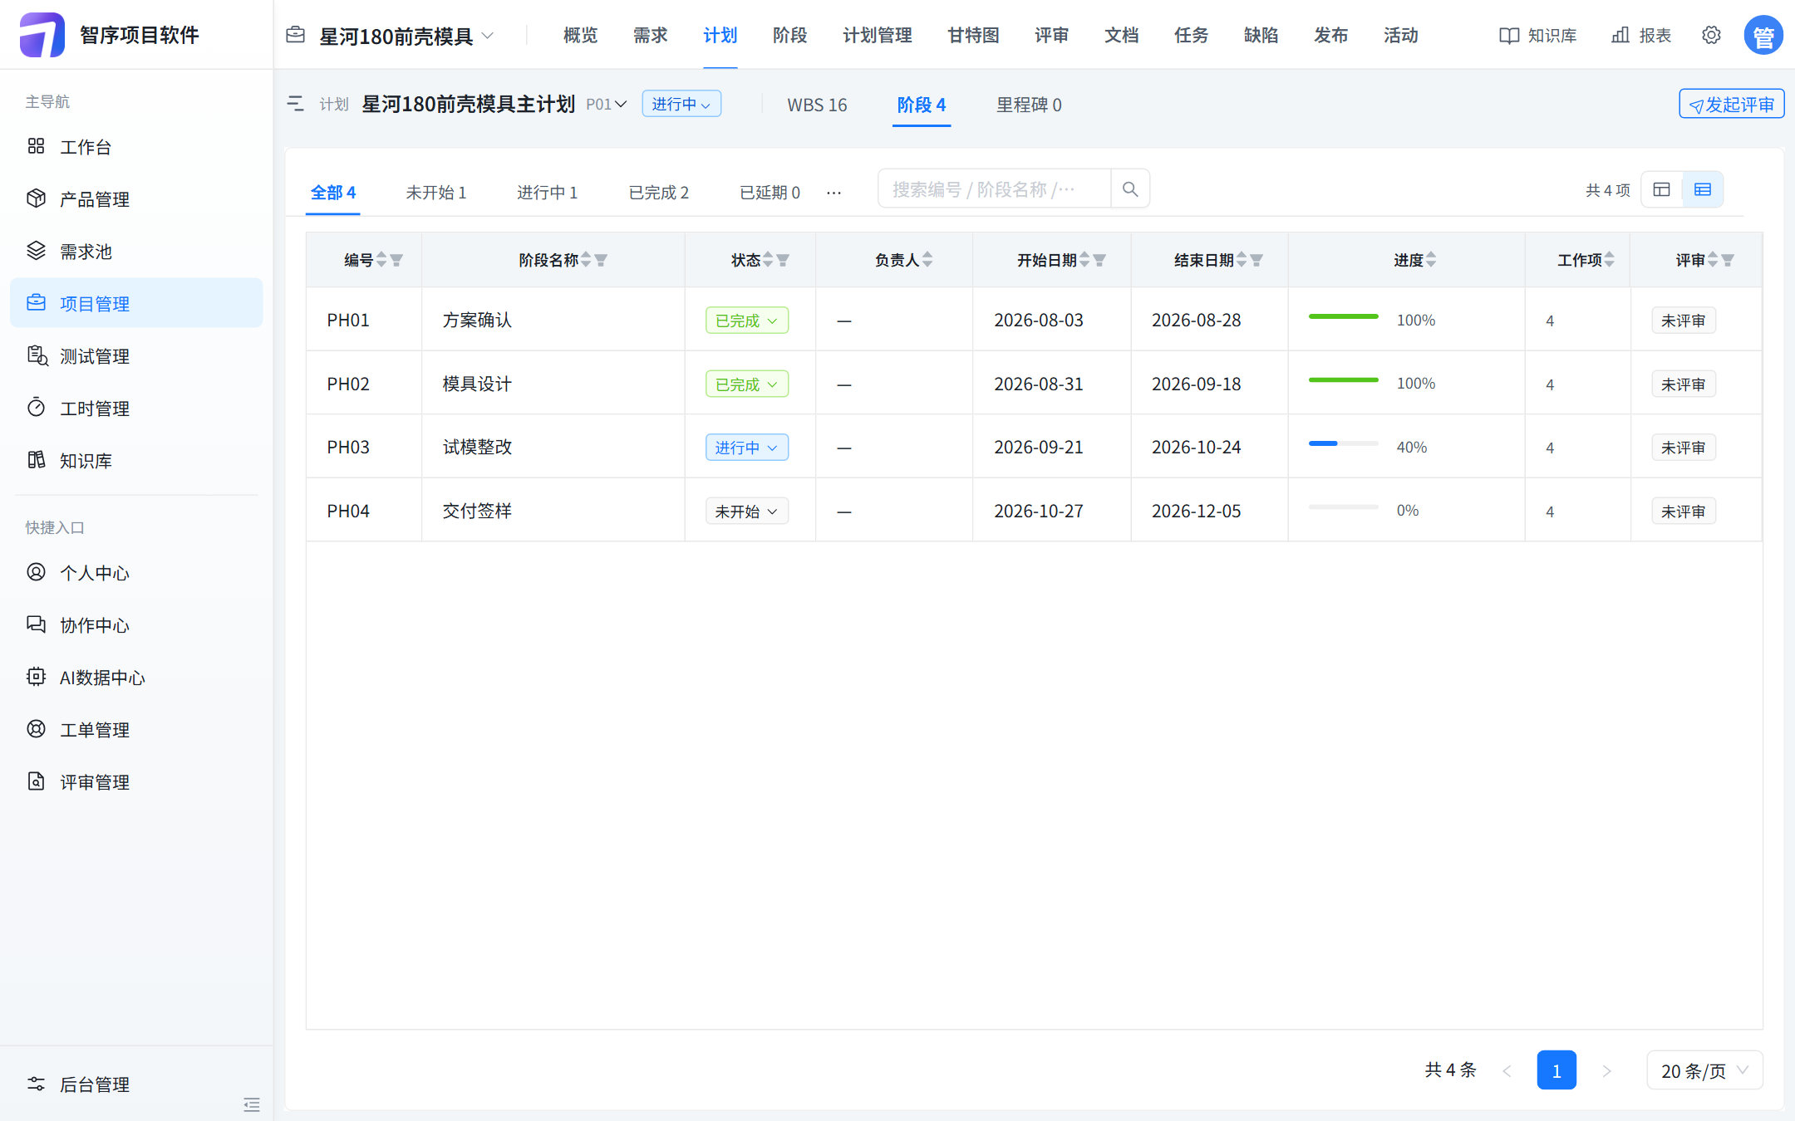Open the P01 plan version dropdown
This screenshot has width=1795, height=1121.
click(x=606, y=105)
